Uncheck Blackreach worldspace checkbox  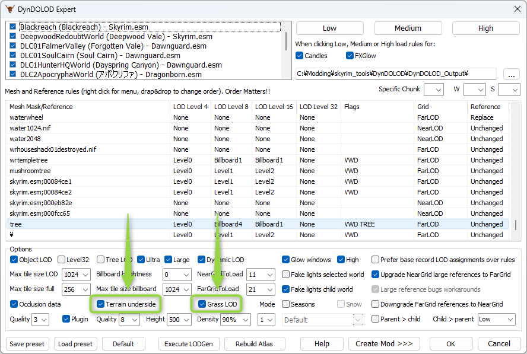(x=13, y=27)
